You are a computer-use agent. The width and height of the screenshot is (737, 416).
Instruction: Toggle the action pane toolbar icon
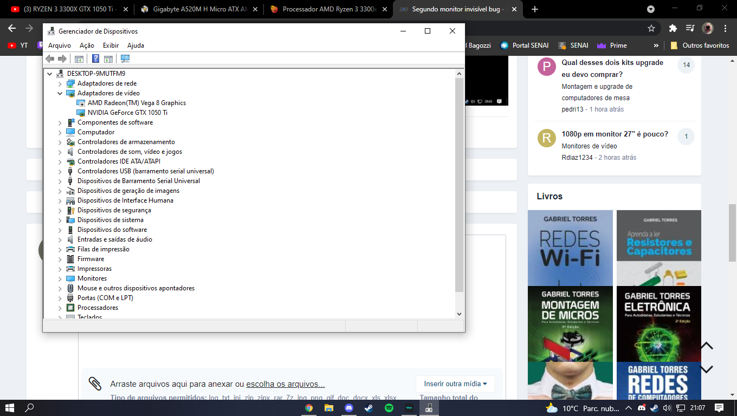[108, 58]
